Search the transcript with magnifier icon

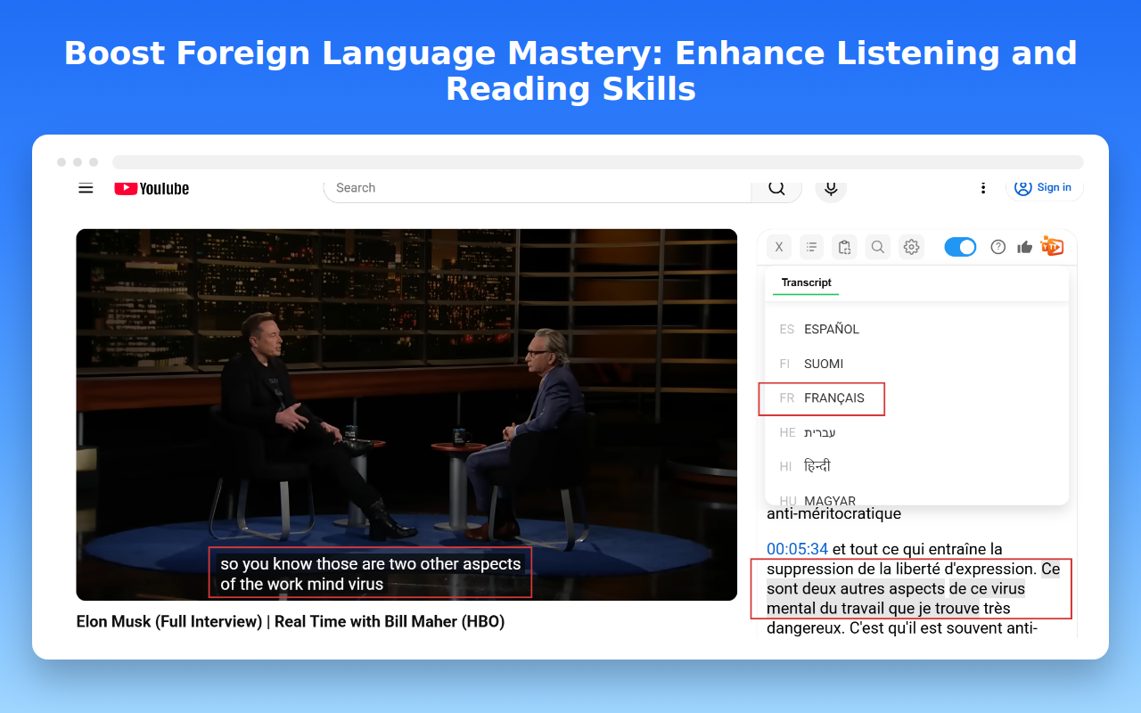(x=878, y=247)
